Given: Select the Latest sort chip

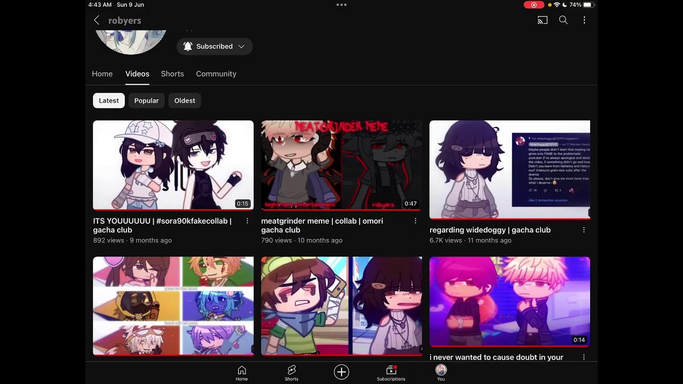Looking at the screenshot, I should [109, 100].
